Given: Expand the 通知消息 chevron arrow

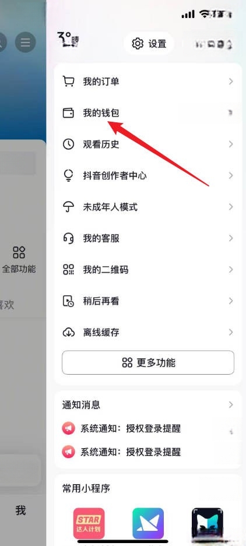Looking at the screenshot, I should point(231,404).
